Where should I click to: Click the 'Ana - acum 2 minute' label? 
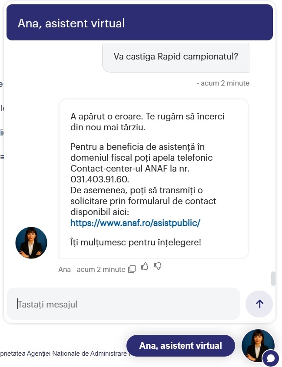pyautogui.click(x=92, y=269)
